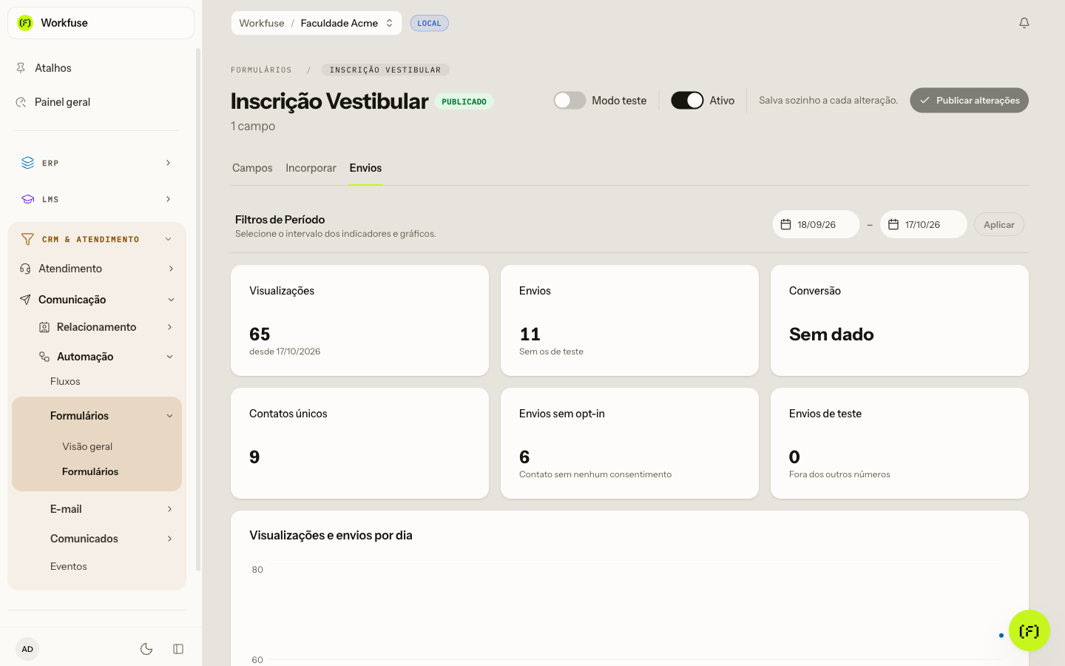This screenshot has height=666, width=1065.
Task: Click the CRM & Atendimento funnel icon
Action: tap(27, 239)
